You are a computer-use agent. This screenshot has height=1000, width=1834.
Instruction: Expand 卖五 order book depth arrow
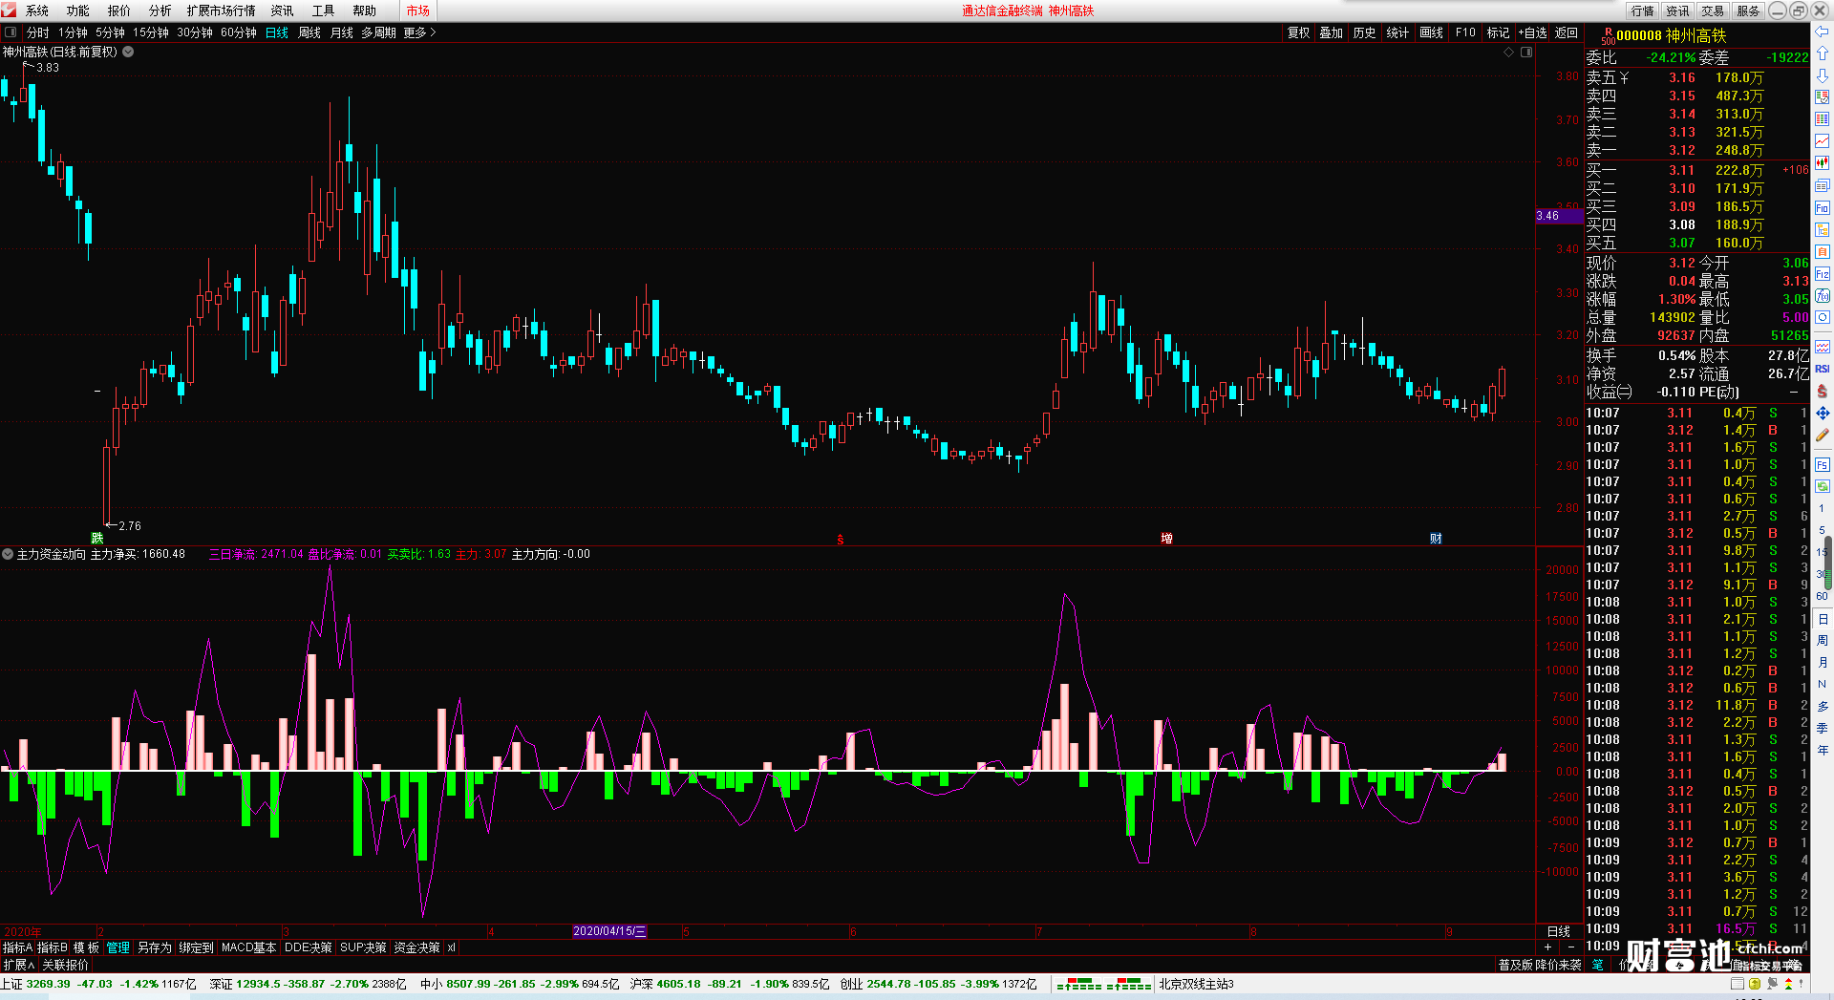coord(1624,77)
